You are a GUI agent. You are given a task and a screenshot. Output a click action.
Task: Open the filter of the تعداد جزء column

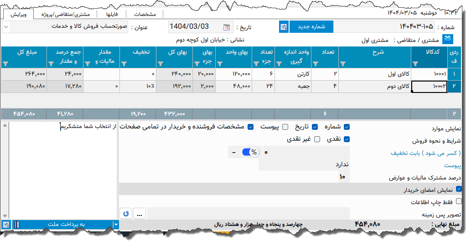256,63
